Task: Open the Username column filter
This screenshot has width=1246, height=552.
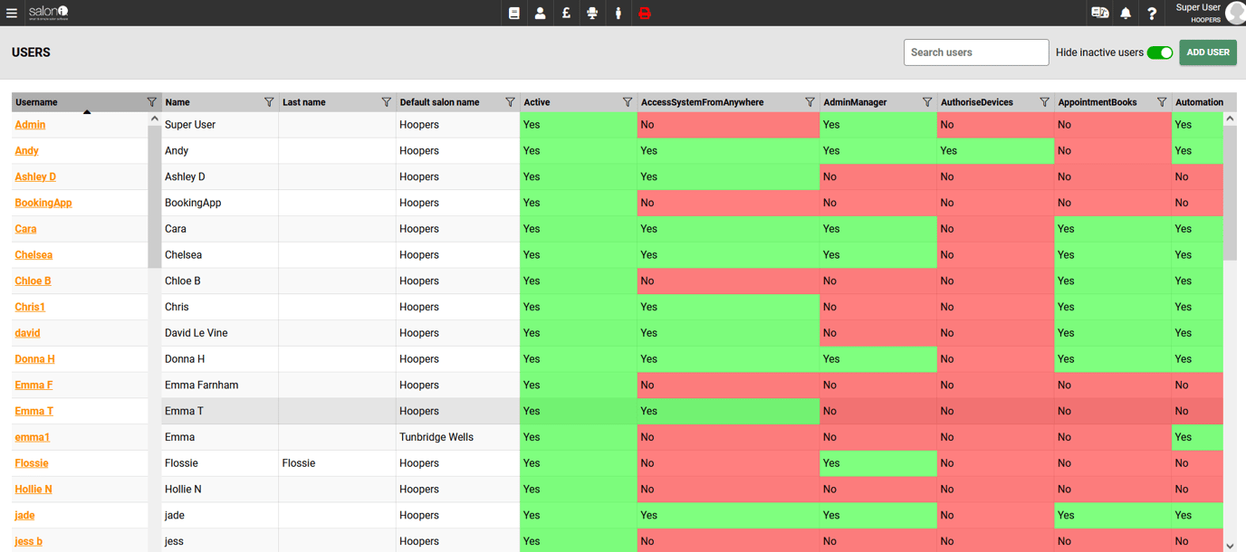Action: pyautogui.click(x=151, y=101)
